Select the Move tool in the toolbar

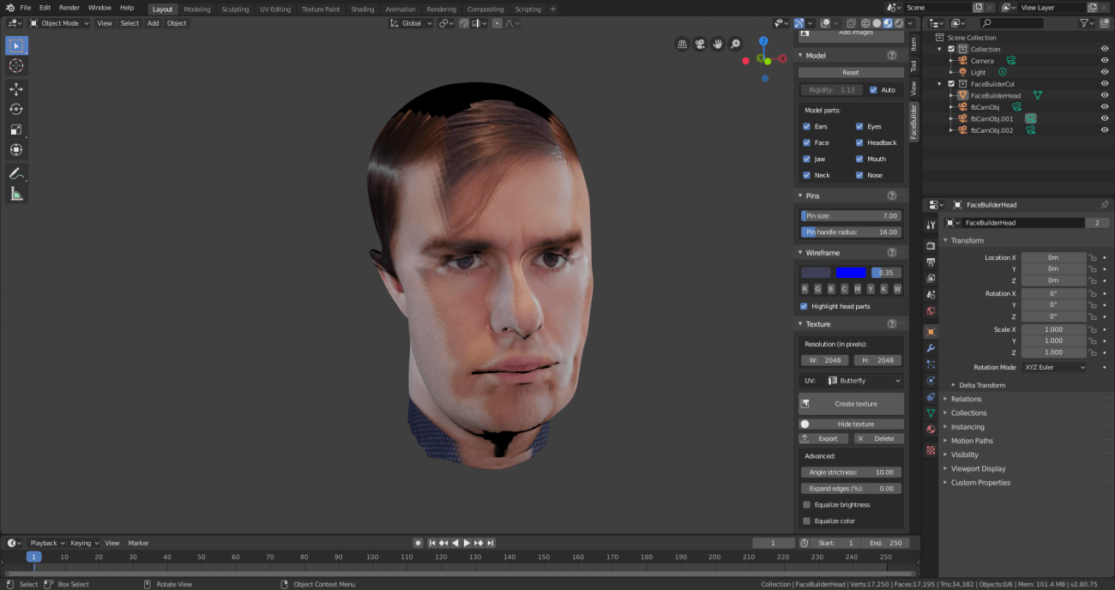tap(16, 89)
